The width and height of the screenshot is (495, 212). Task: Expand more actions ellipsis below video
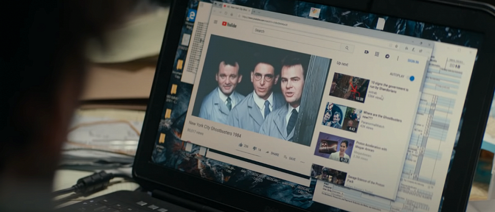click(302, 162)
